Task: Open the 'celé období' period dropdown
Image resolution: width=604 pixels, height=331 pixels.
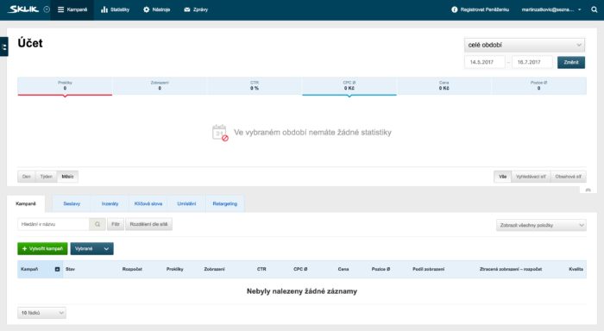Action: [525, 45]
